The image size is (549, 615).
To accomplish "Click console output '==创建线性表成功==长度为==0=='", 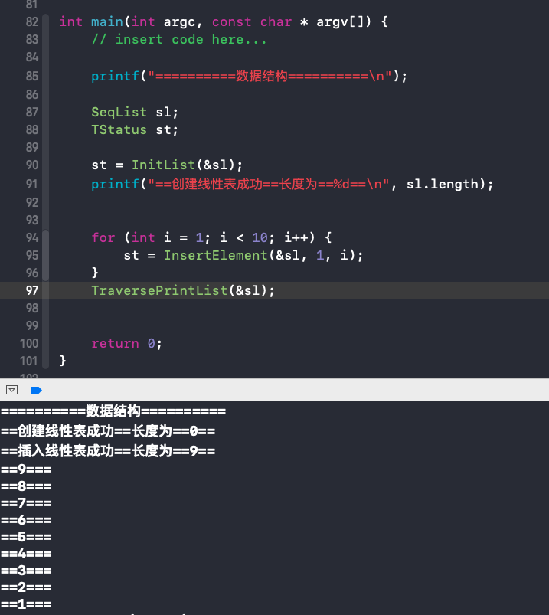I will click(108, 431).
